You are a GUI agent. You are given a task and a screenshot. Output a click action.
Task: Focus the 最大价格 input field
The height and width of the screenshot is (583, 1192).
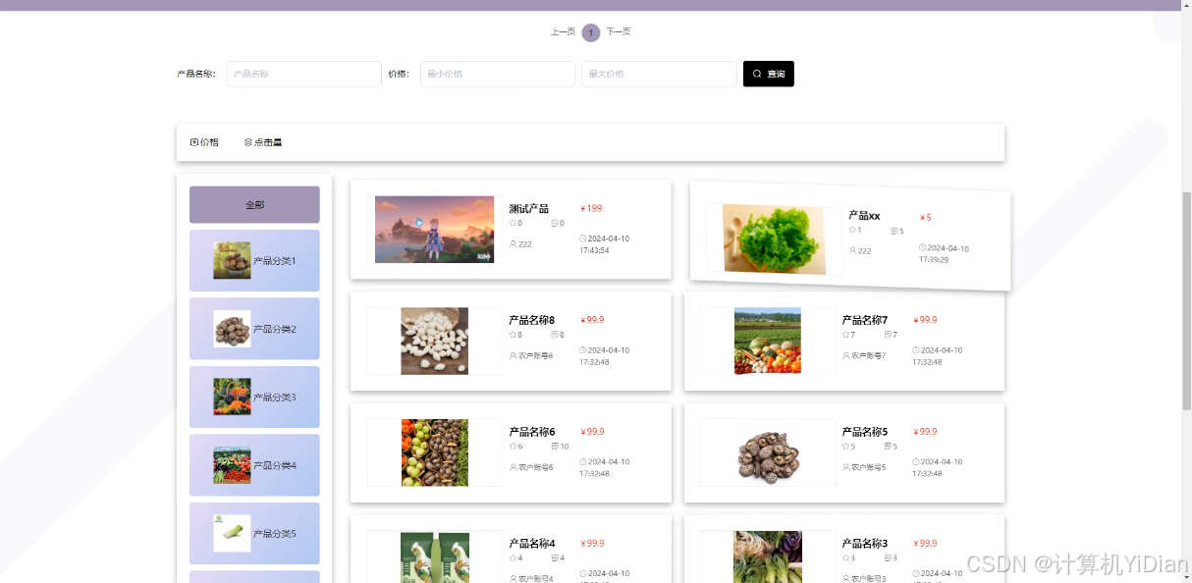[x=659, y=74]
